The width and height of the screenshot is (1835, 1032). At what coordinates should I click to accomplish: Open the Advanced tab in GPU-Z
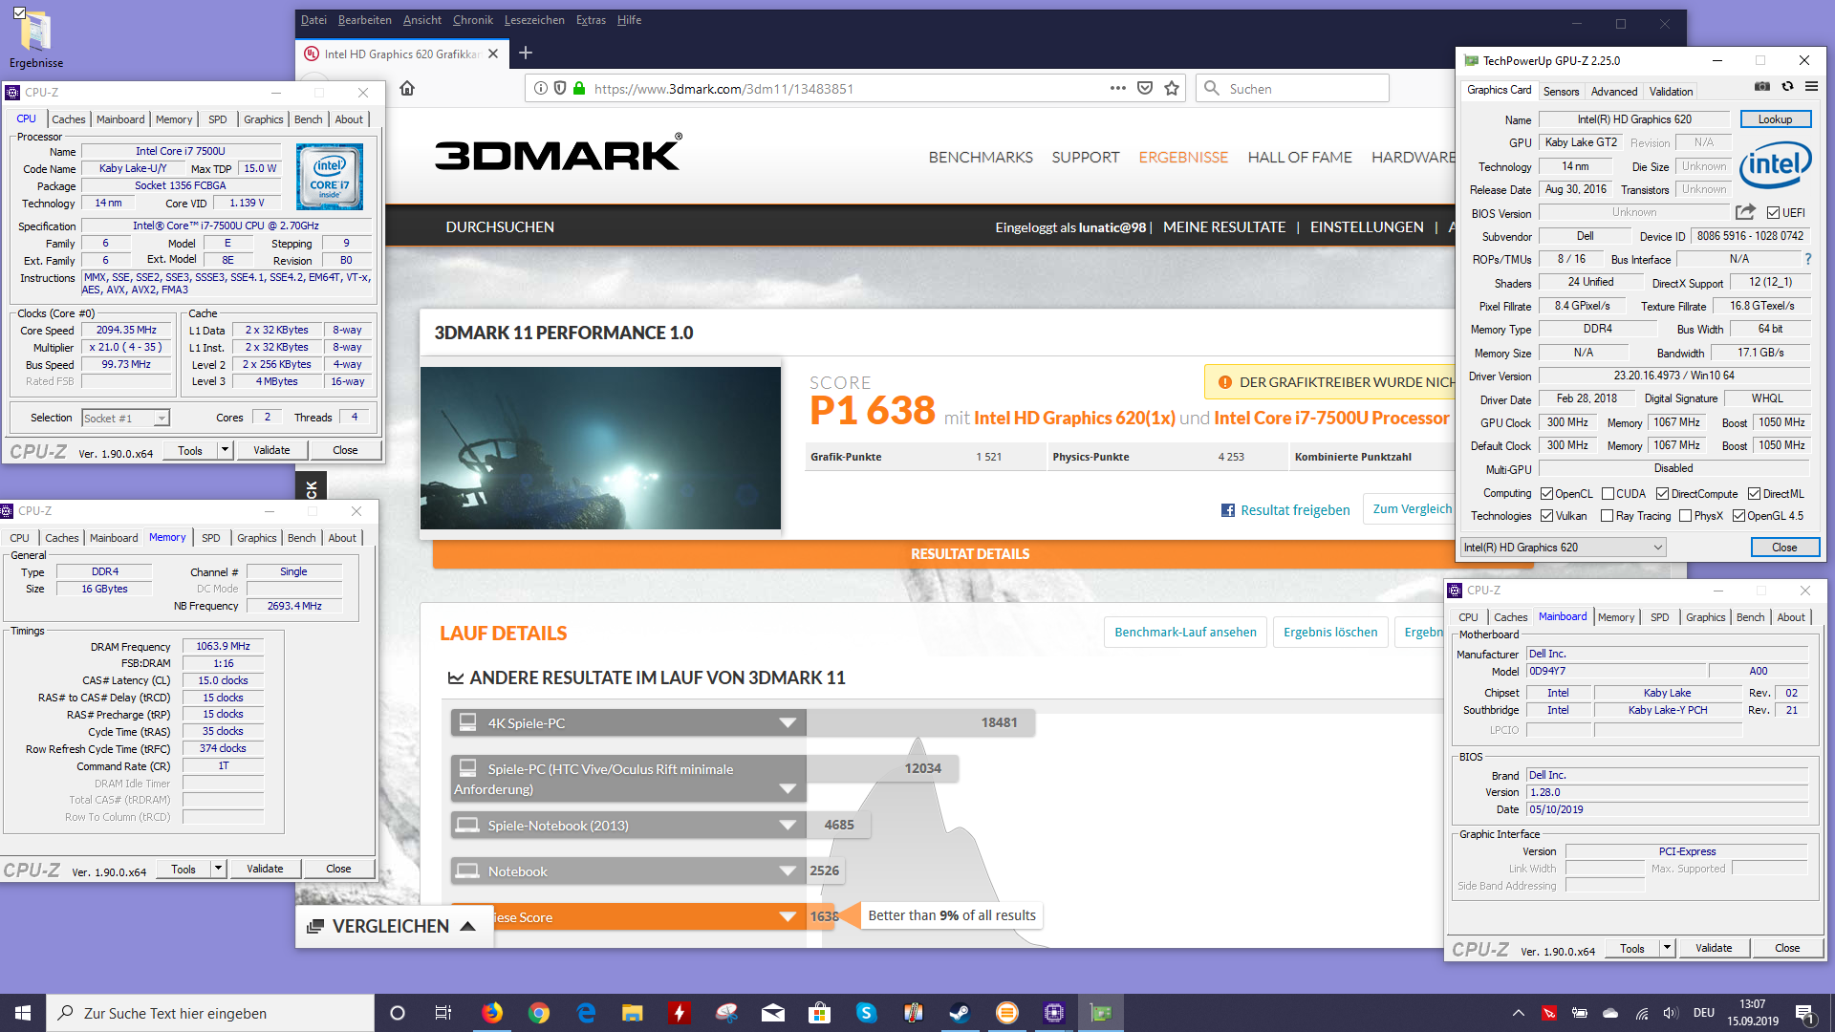[x=1613, y=92]
